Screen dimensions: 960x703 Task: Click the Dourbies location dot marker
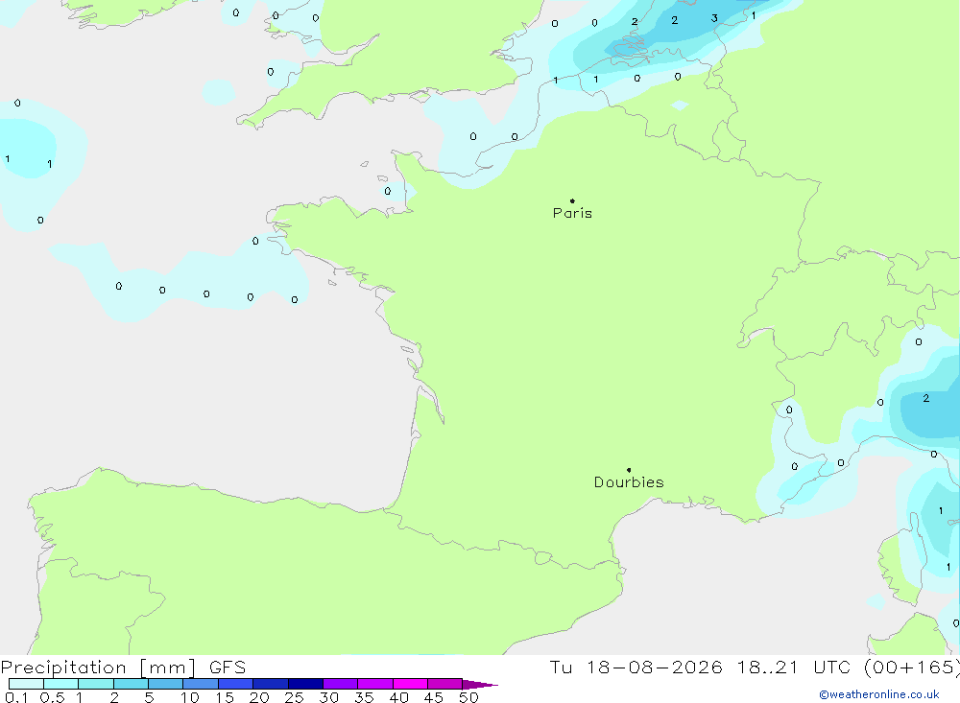point(629,470)
